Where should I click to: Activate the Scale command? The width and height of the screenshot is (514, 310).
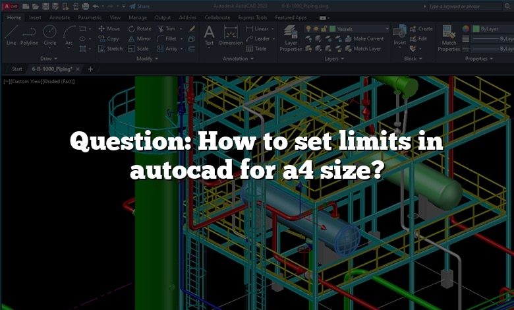[138, 49]
